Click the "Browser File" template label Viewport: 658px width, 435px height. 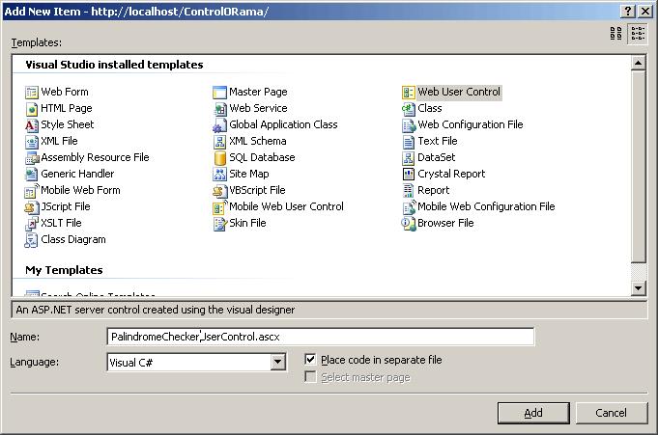tap(445, 224)
